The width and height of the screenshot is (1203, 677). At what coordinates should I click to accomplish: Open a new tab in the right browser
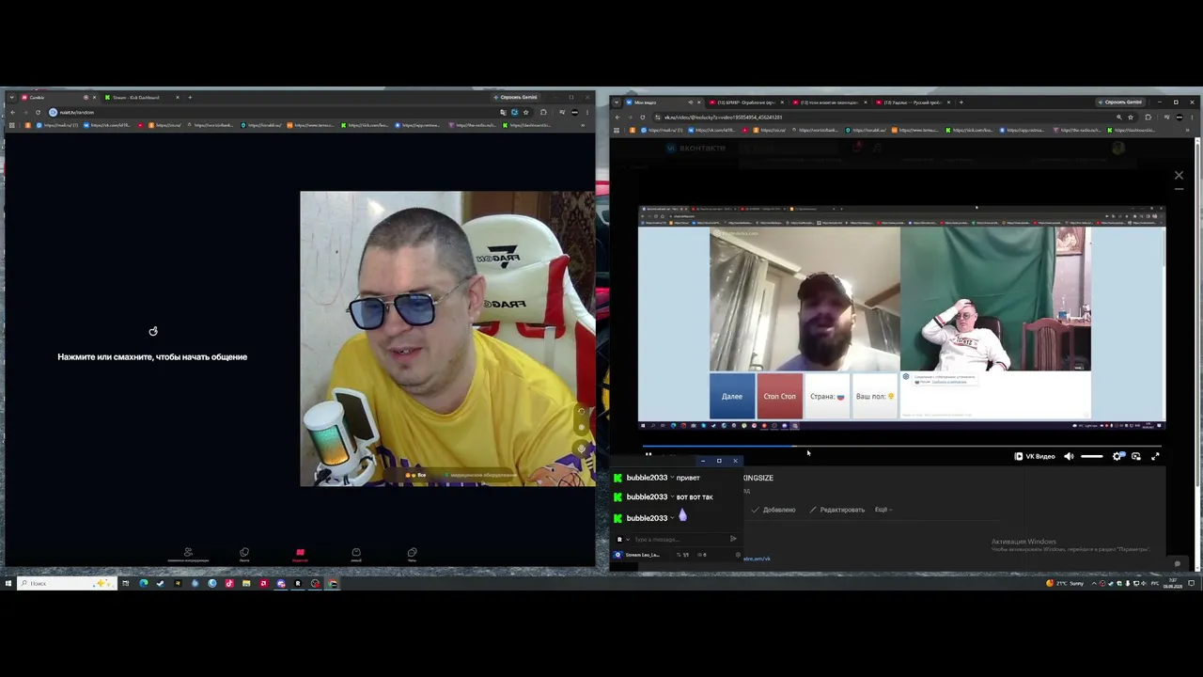[x=961, y=102]
